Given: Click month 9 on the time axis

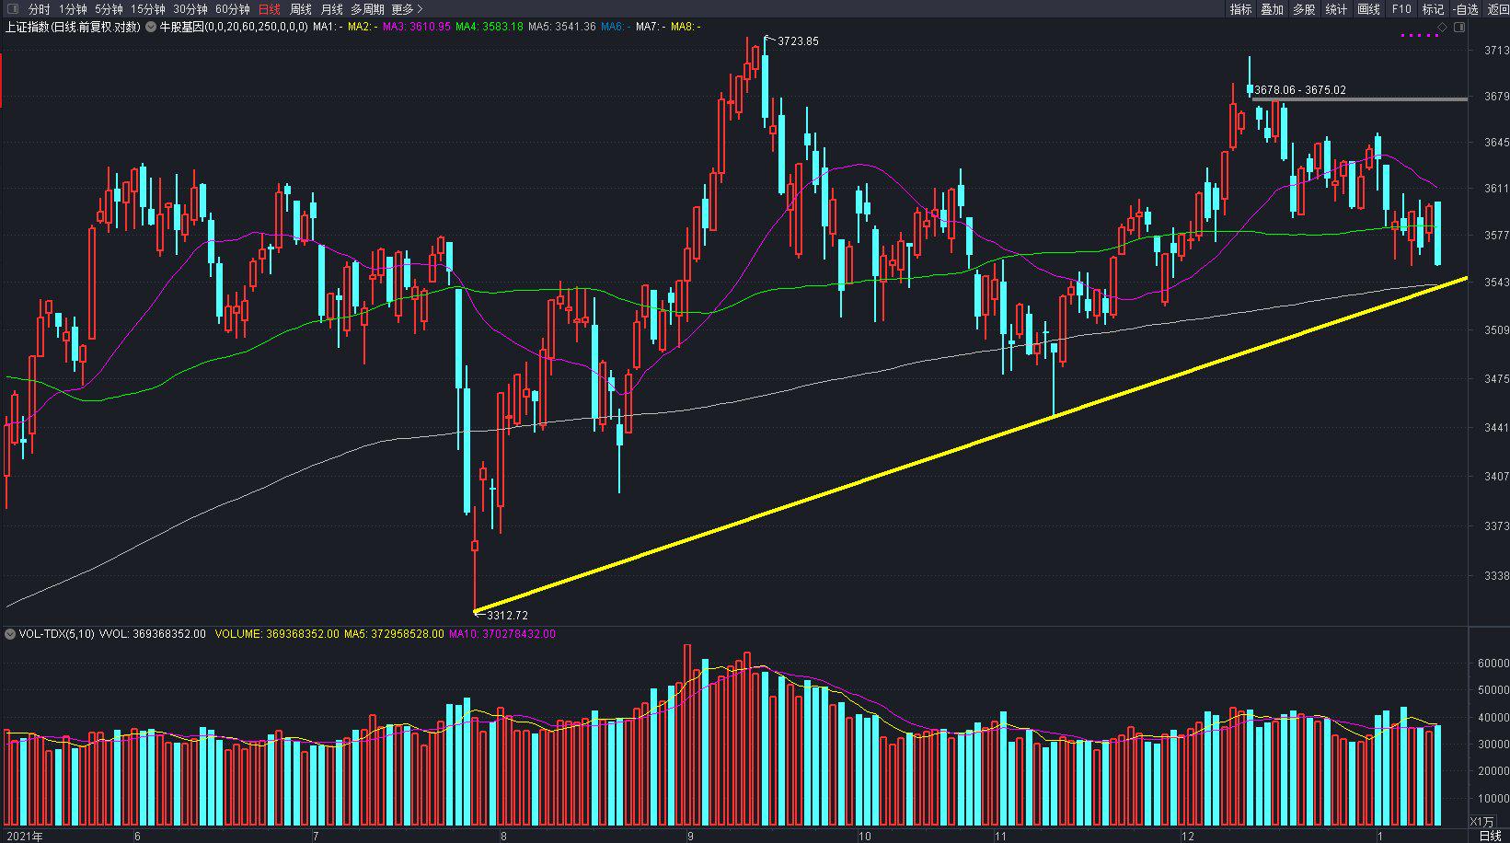Looking at the screenshot, I should (x=690, y=836).
